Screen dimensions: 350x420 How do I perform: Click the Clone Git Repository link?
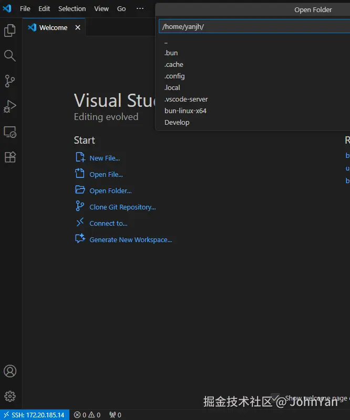(122, 207)
